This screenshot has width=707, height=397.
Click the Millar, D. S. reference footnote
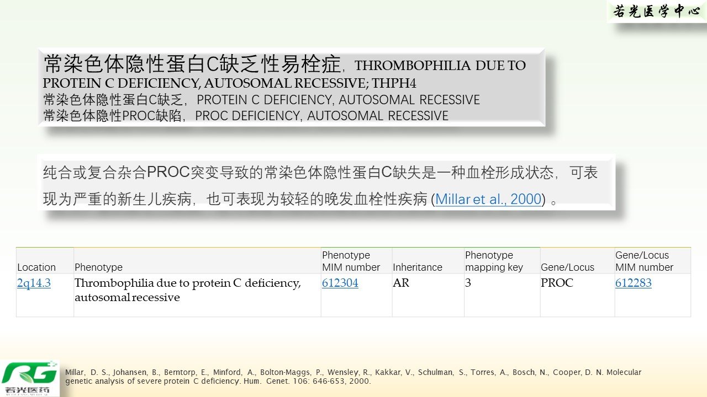tap(353, 376)
